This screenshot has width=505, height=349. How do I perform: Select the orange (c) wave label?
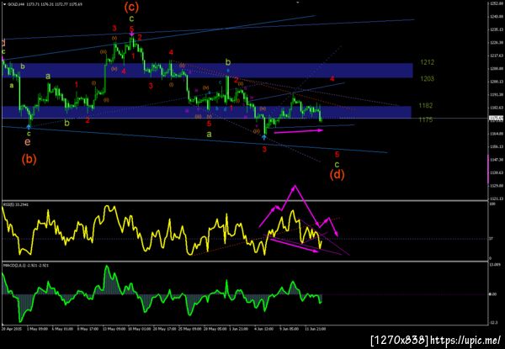click(131, 8)
